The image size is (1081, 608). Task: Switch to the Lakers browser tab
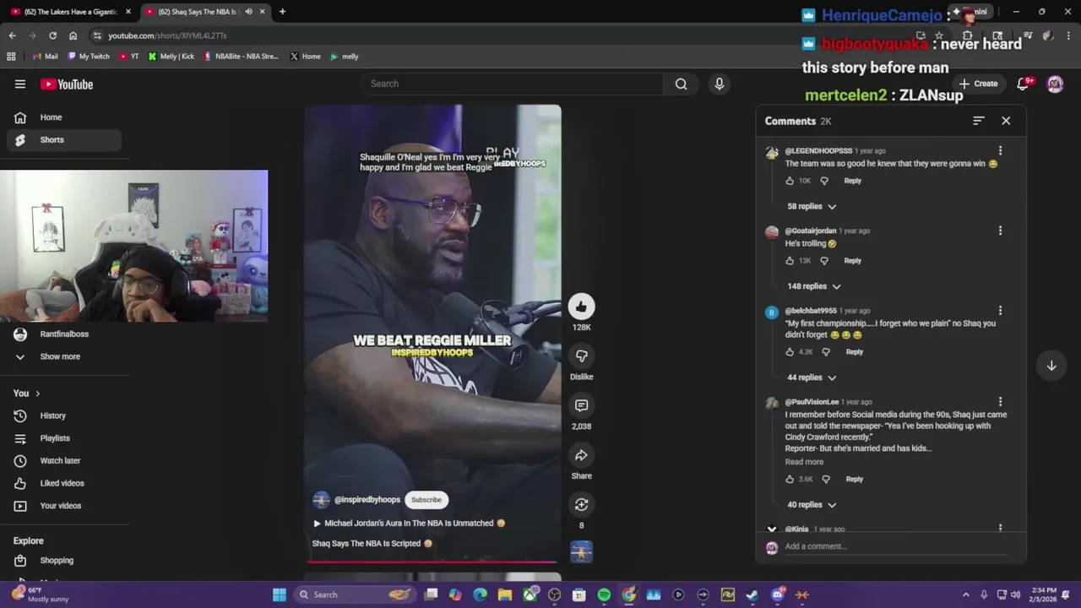[69, 12]
